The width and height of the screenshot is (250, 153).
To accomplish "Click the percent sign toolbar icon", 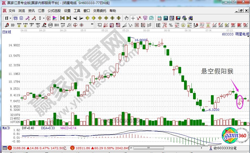I will 171,25.
